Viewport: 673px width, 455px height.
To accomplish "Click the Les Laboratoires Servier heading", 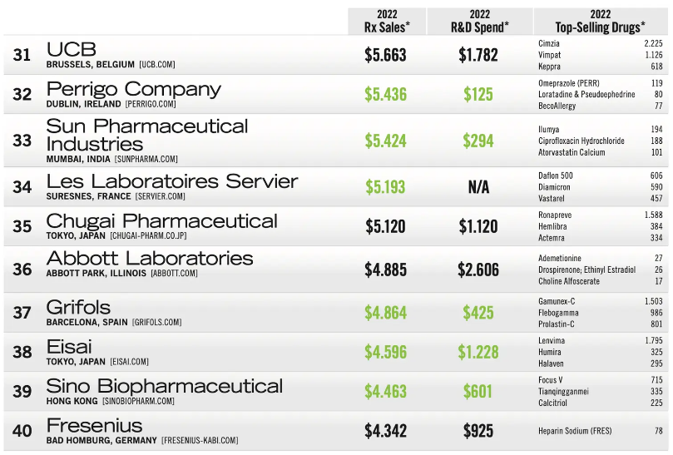I will click(x=171, y=181).
